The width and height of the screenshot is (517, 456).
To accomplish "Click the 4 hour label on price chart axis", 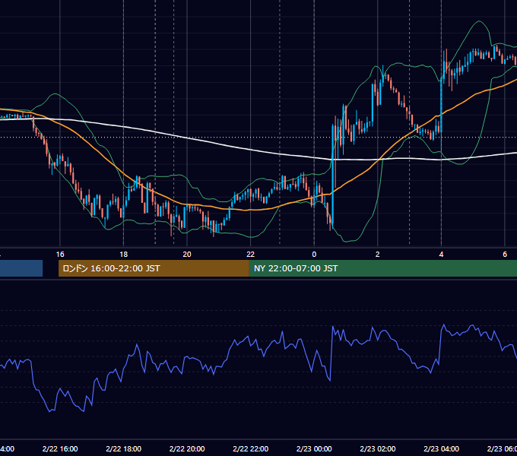I will click(x=441, y=255).
